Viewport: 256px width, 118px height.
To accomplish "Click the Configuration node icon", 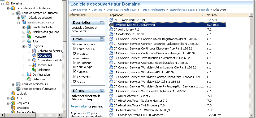I will tap(29, 75).
